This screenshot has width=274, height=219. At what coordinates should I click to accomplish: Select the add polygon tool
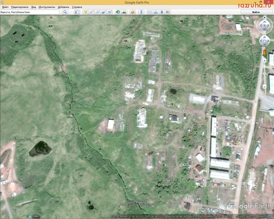click(92, 12)
